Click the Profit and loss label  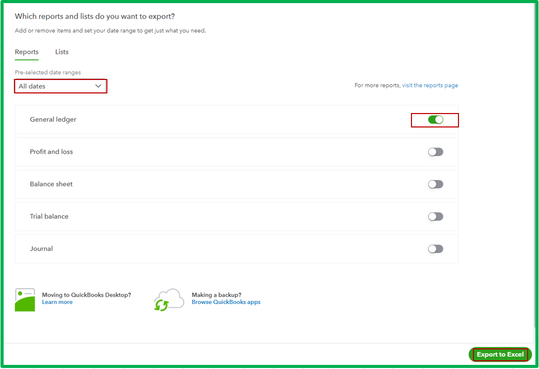coord(51,152)
